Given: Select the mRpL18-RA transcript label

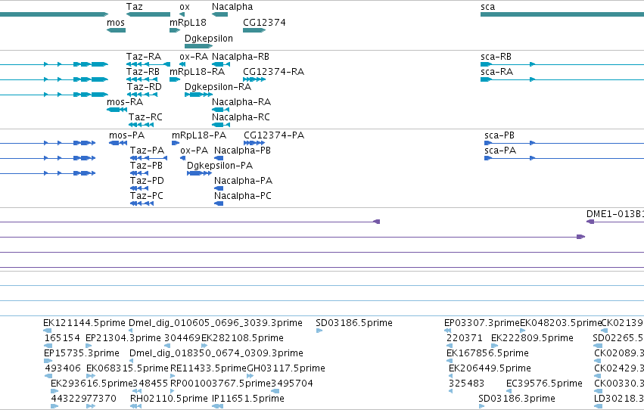Looking at the screenshot, I should pyautogui.click(x=198, y=72).
